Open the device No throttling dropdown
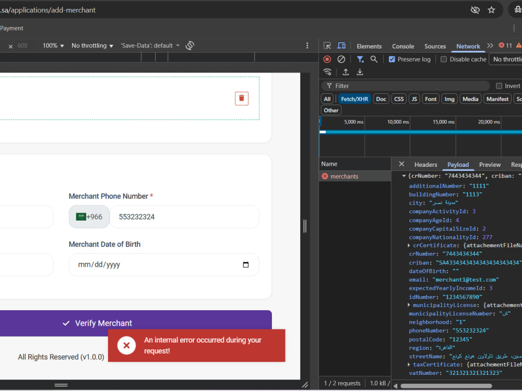The width and height of the screenshot is (522, 391). click(92, 45)
